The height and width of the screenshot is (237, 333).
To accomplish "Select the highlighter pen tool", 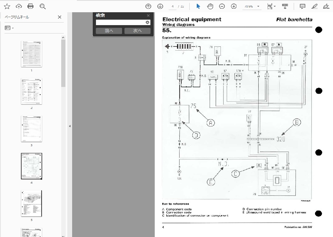I will [314, 6].
